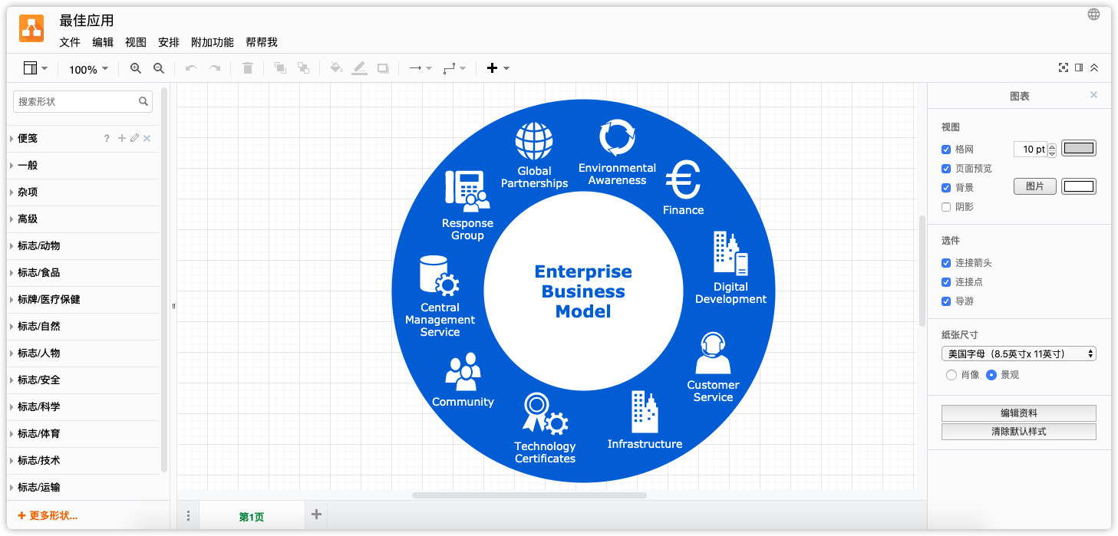Click the undo arrow
Viewport: 1118px width, 536px height.
click(x=192, y=68)
